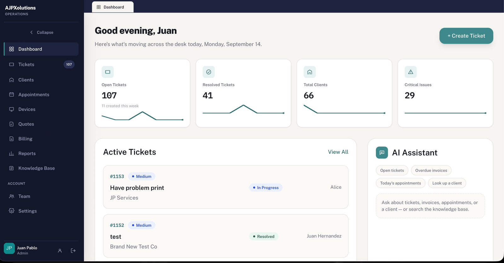Click the AI Assistant prompt box
This screenshot has width=504, height=263.
pos(430,206)
